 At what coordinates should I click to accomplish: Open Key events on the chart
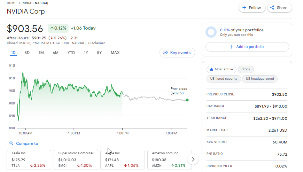coord(177,53)
